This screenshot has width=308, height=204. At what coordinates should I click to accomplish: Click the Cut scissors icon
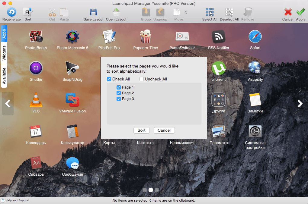(52, 12)
